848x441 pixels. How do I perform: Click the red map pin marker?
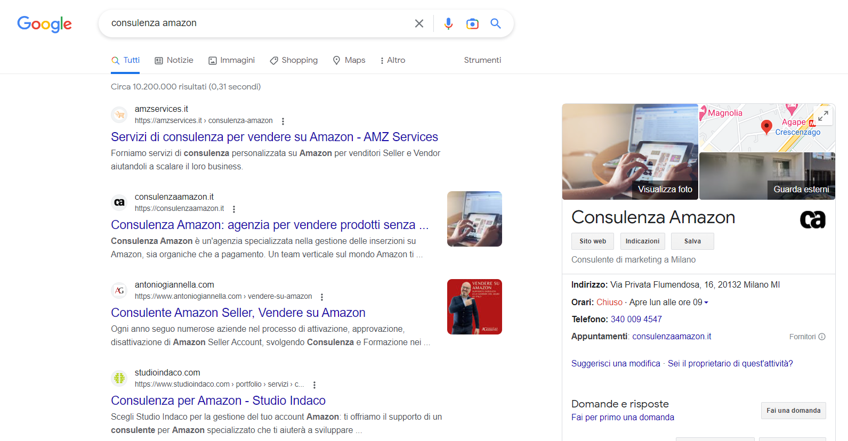pyautogui.click(x=766, y=127)
